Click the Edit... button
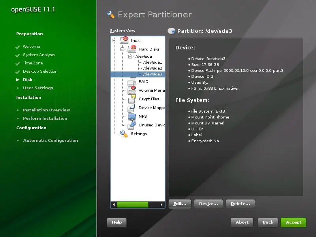Screen dimensions: 316x237 [x=180, y=204]
